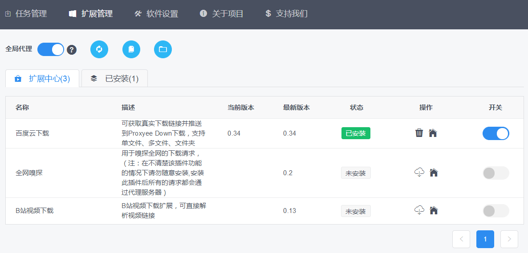The width and height of the screenshot is (528, 253).
Task: Open the 任务管理 menu
Action: 26,14
